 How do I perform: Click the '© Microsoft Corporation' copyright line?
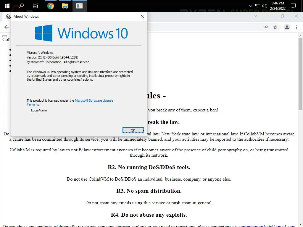(58, 62)
